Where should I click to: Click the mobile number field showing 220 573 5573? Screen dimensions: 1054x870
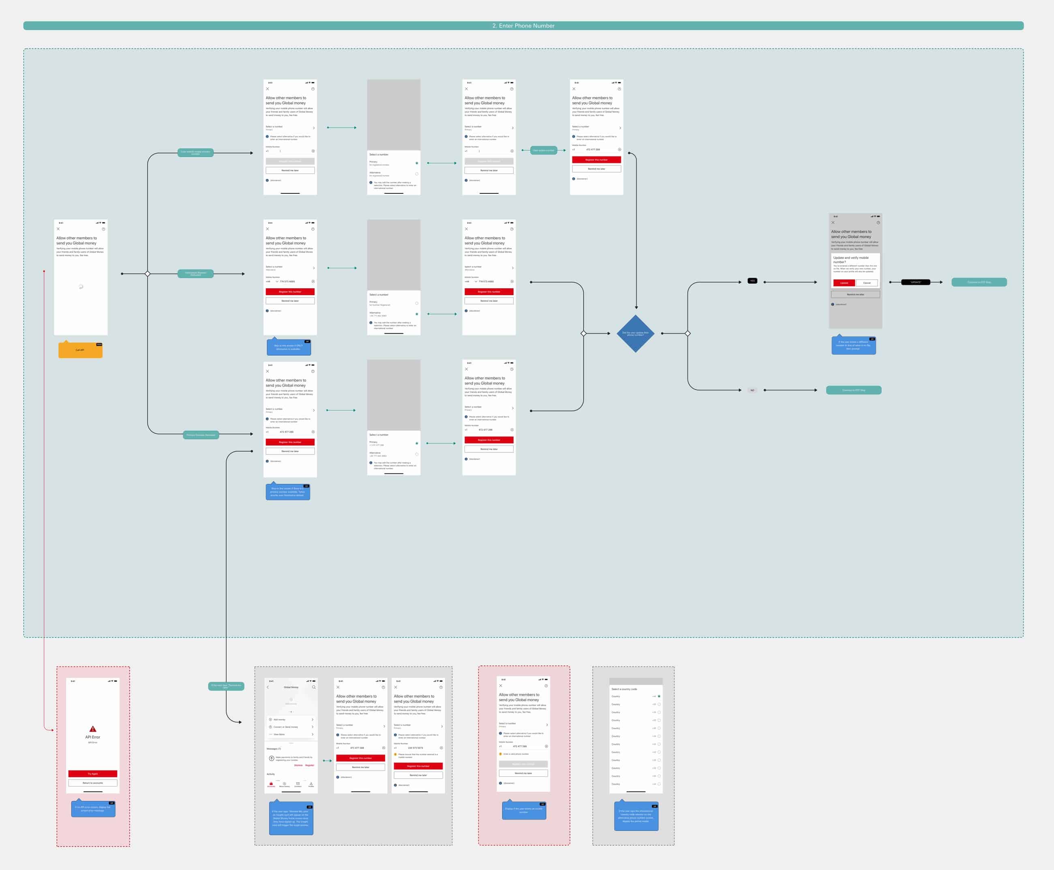[x=418, y=747]
